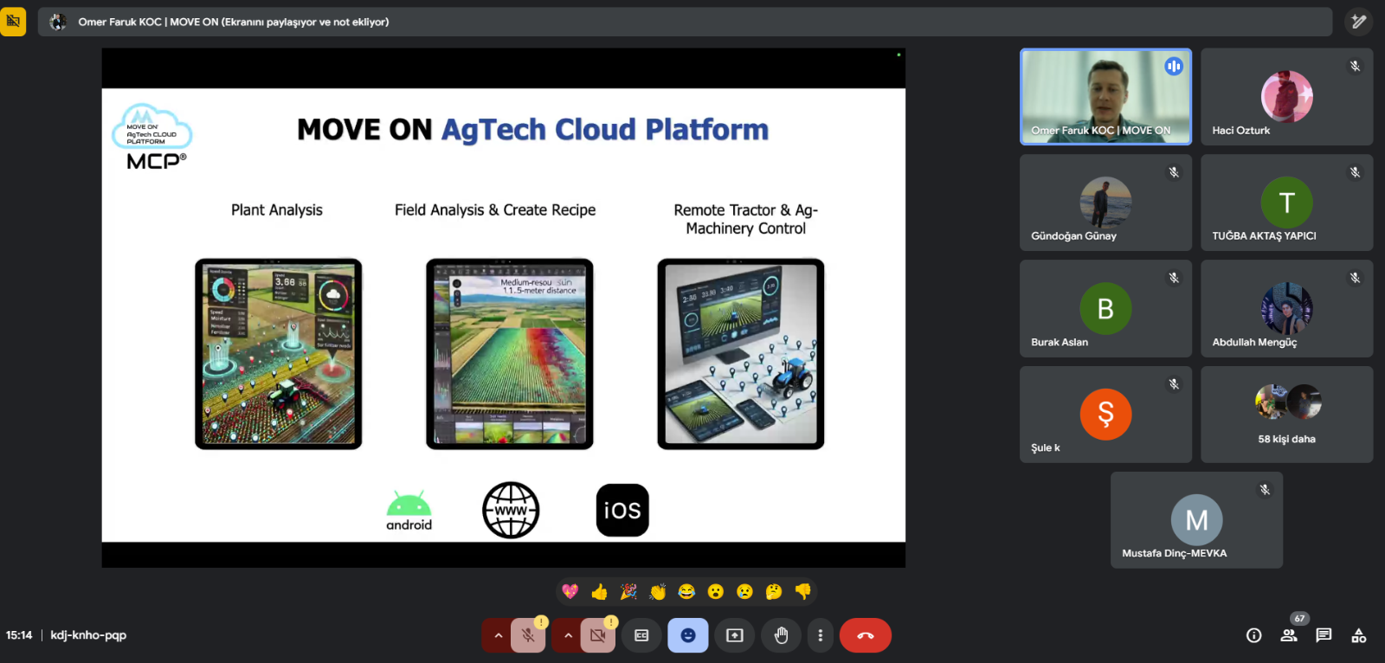
Task: Click the muted mic icon on Burak Aslan tile
Action: tap(1174, 278)
